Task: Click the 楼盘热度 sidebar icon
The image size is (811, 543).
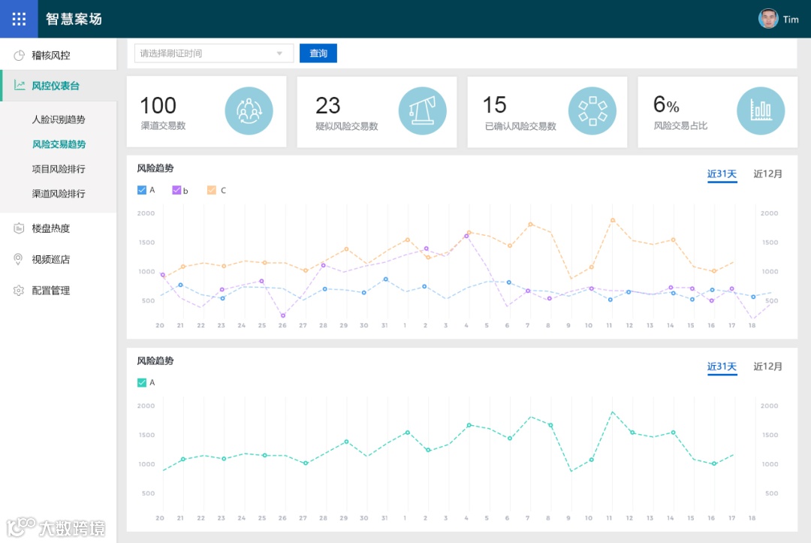Action: (x=19, y=228)
